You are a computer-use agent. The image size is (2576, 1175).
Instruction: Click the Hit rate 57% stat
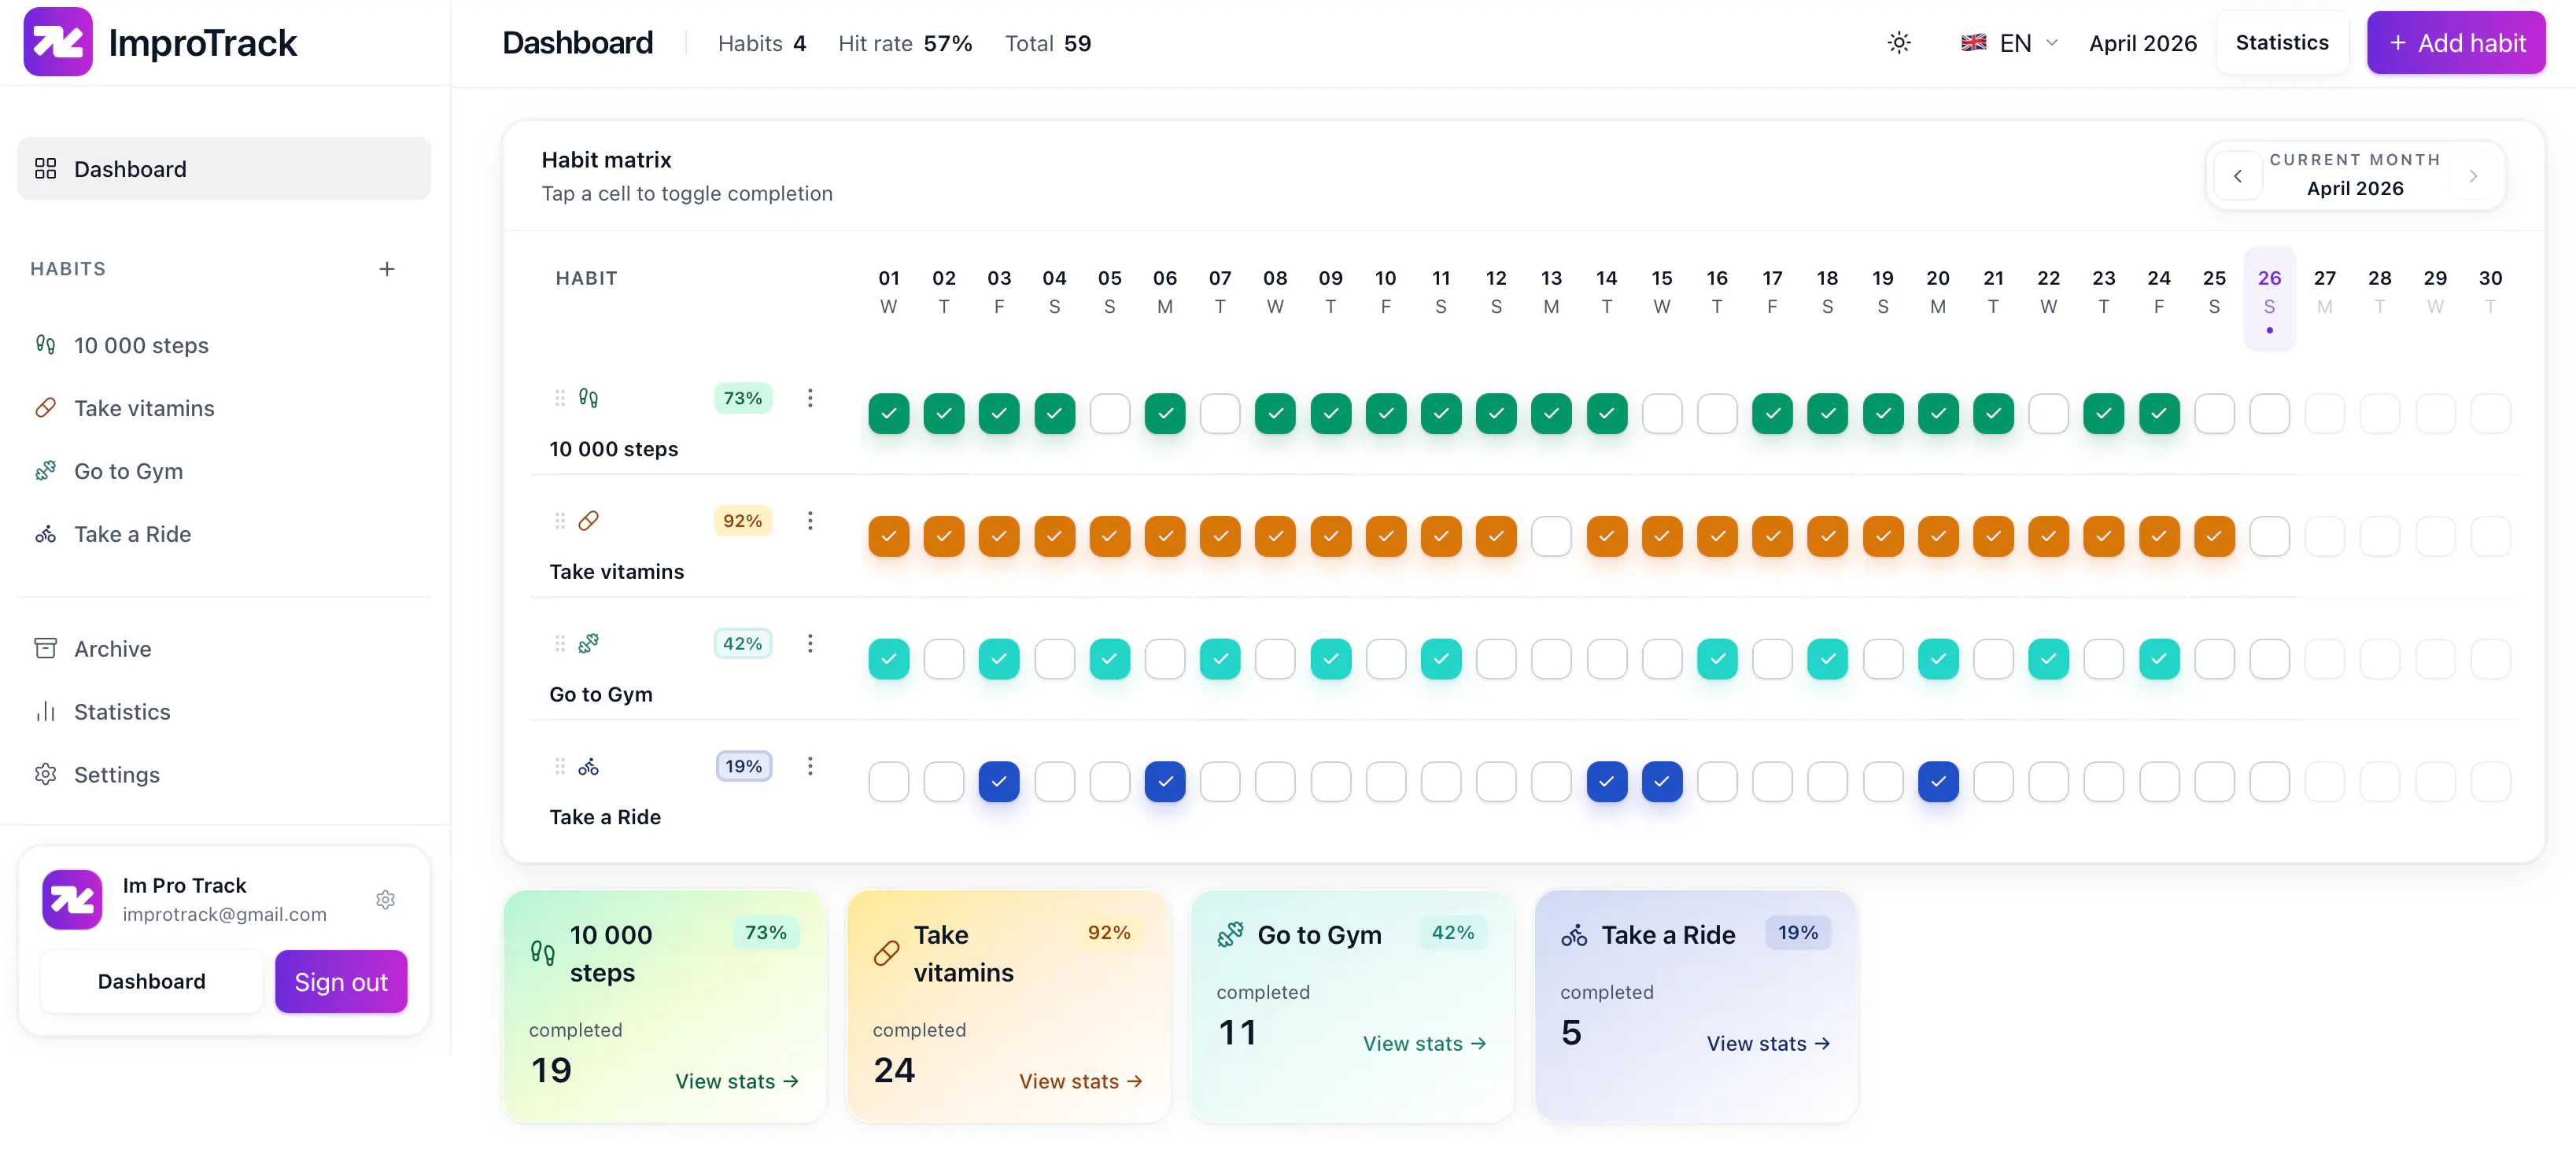(905, 43)
